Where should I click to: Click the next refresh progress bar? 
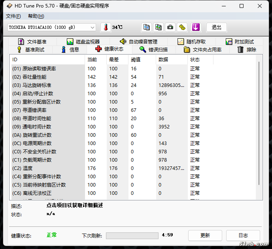(x=132, y=236)
